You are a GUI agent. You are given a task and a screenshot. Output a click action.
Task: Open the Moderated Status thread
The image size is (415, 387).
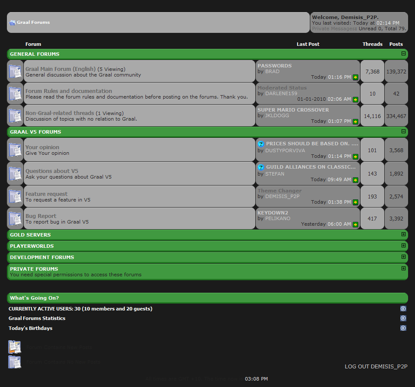pos(282,88)
